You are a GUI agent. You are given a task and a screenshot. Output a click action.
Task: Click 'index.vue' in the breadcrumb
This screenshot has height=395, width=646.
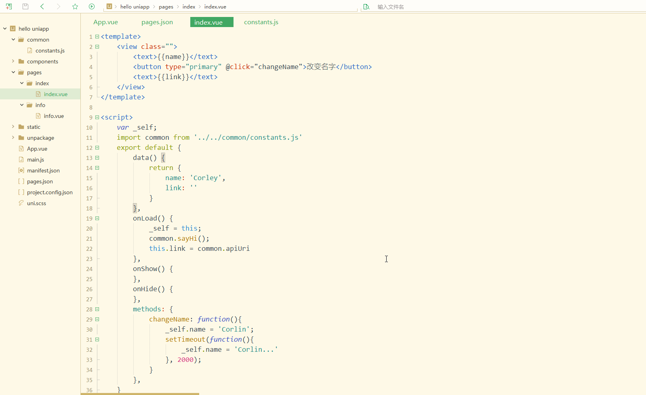[215, 6]
